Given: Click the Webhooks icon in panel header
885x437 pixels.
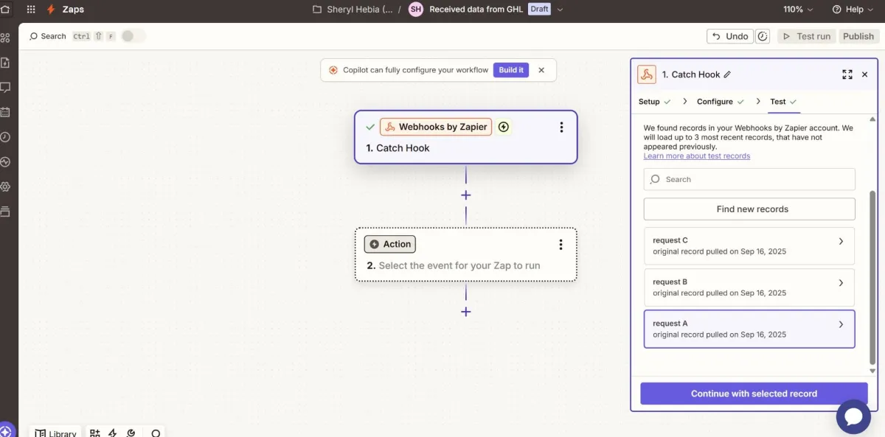Looking at the screenshot, I should click(x=647, y=74).
